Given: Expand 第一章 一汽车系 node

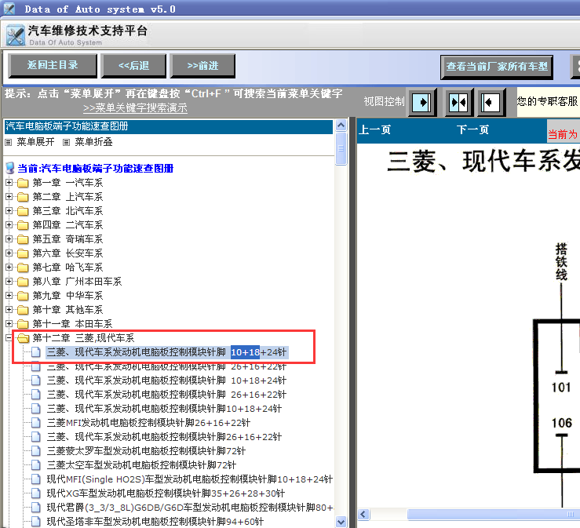Looking at the screenshot, I should pos(9,183).
